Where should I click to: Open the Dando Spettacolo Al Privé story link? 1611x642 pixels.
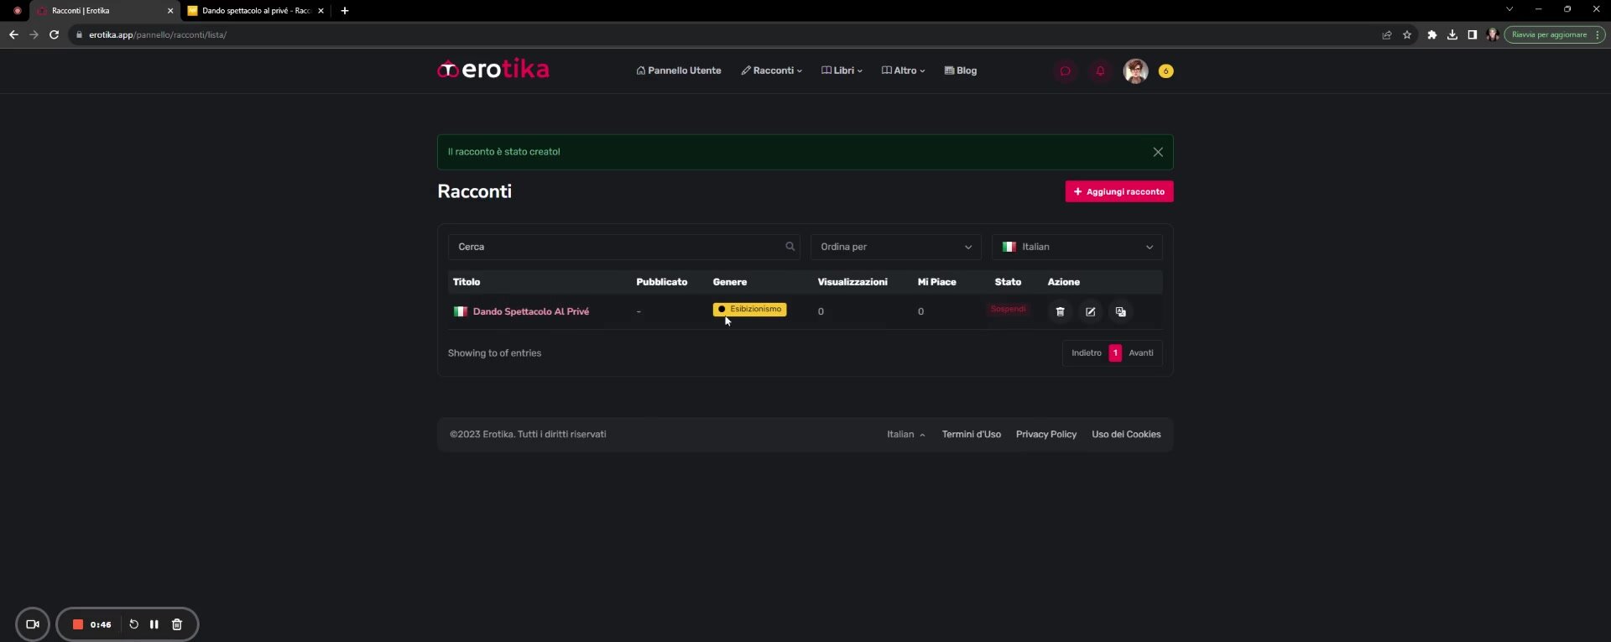530,311
